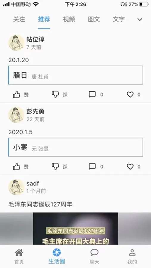Switch to the 关注 tab
The height and width of the screenshot is (268, 151).
tap(19, 19)
